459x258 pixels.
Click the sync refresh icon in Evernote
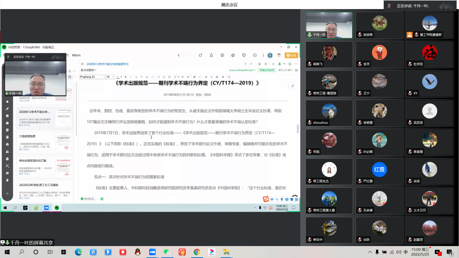(x=200, y=55)
